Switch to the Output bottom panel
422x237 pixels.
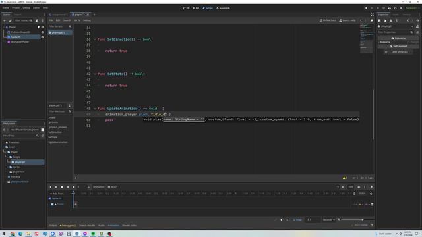click(x=53, y=226)
